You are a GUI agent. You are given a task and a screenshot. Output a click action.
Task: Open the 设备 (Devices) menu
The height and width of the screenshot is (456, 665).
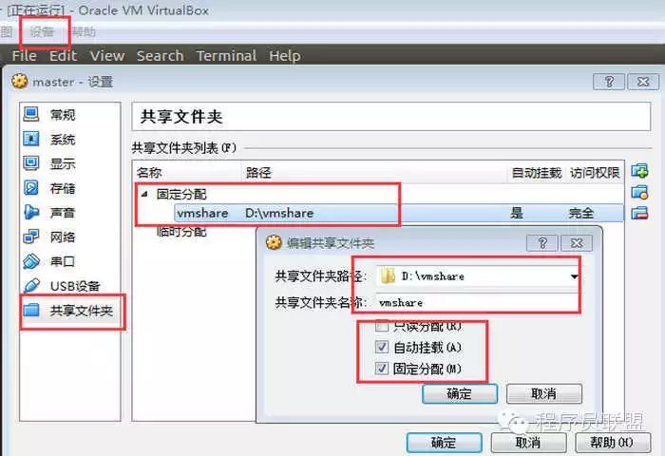pyautogui.click(x=42, y=31)
